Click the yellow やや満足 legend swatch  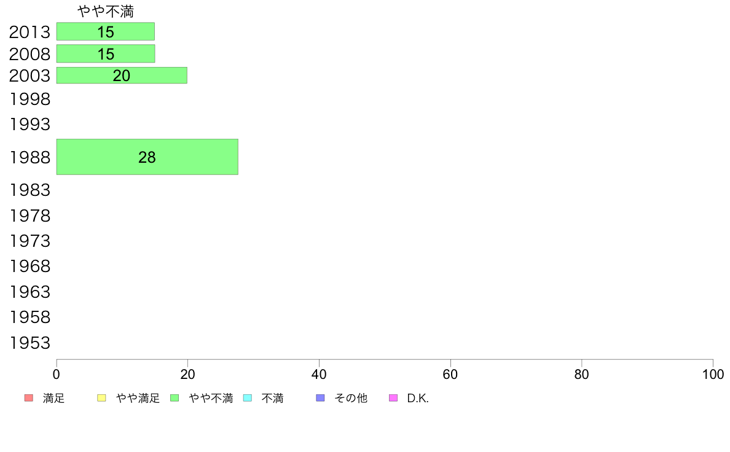click(101, 398)
